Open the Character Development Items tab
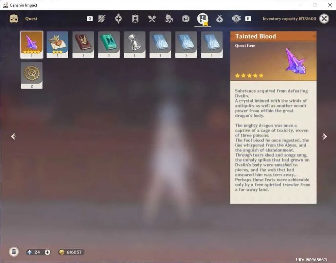 [x=135, y=19]
